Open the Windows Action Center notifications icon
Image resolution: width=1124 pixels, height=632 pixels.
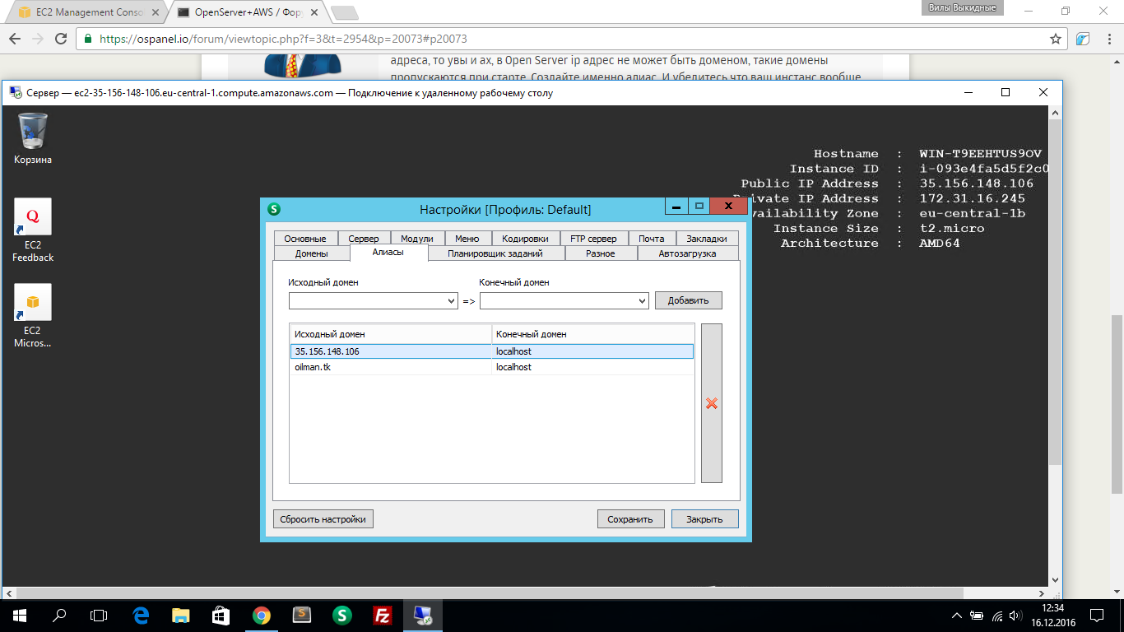tap(1097, 615)
